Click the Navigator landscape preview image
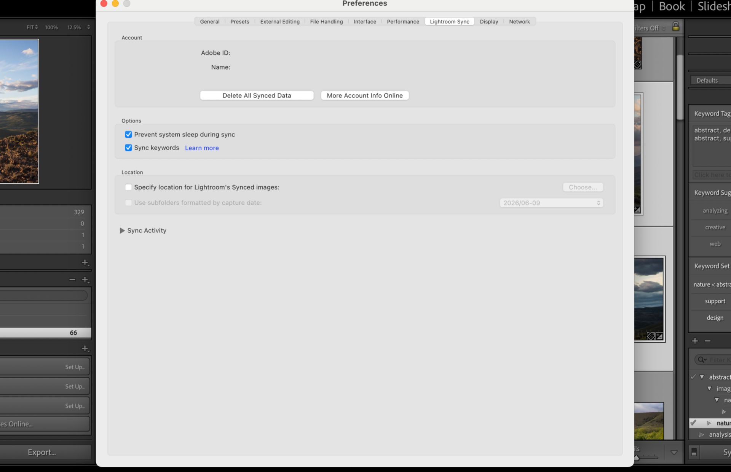The width and height of the screenshot is (731, 472). pos(19,111)
